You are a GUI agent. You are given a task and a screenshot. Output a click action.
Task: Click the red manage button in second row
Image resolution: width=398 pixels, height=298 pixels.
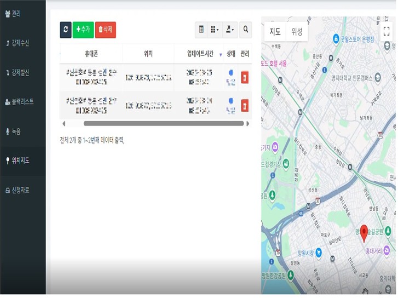[x=245, y=105]
